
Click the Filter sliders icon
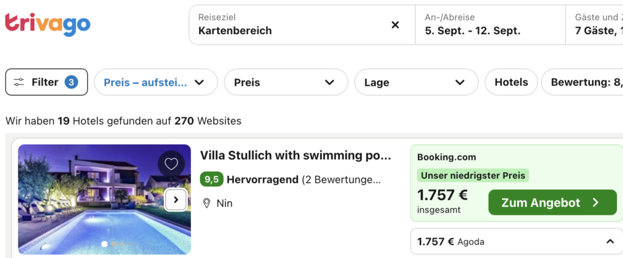(19, 82)
